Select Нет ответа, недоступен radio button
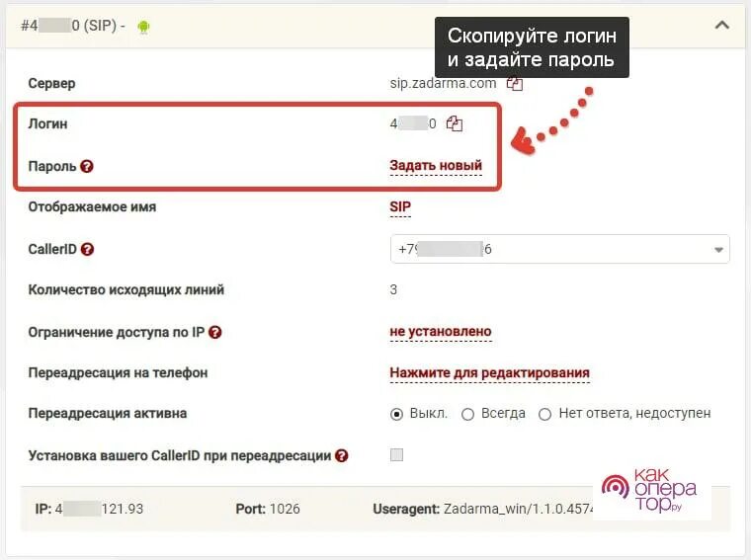Viewport: 751px width, 560px height. (x=544, y=414)
